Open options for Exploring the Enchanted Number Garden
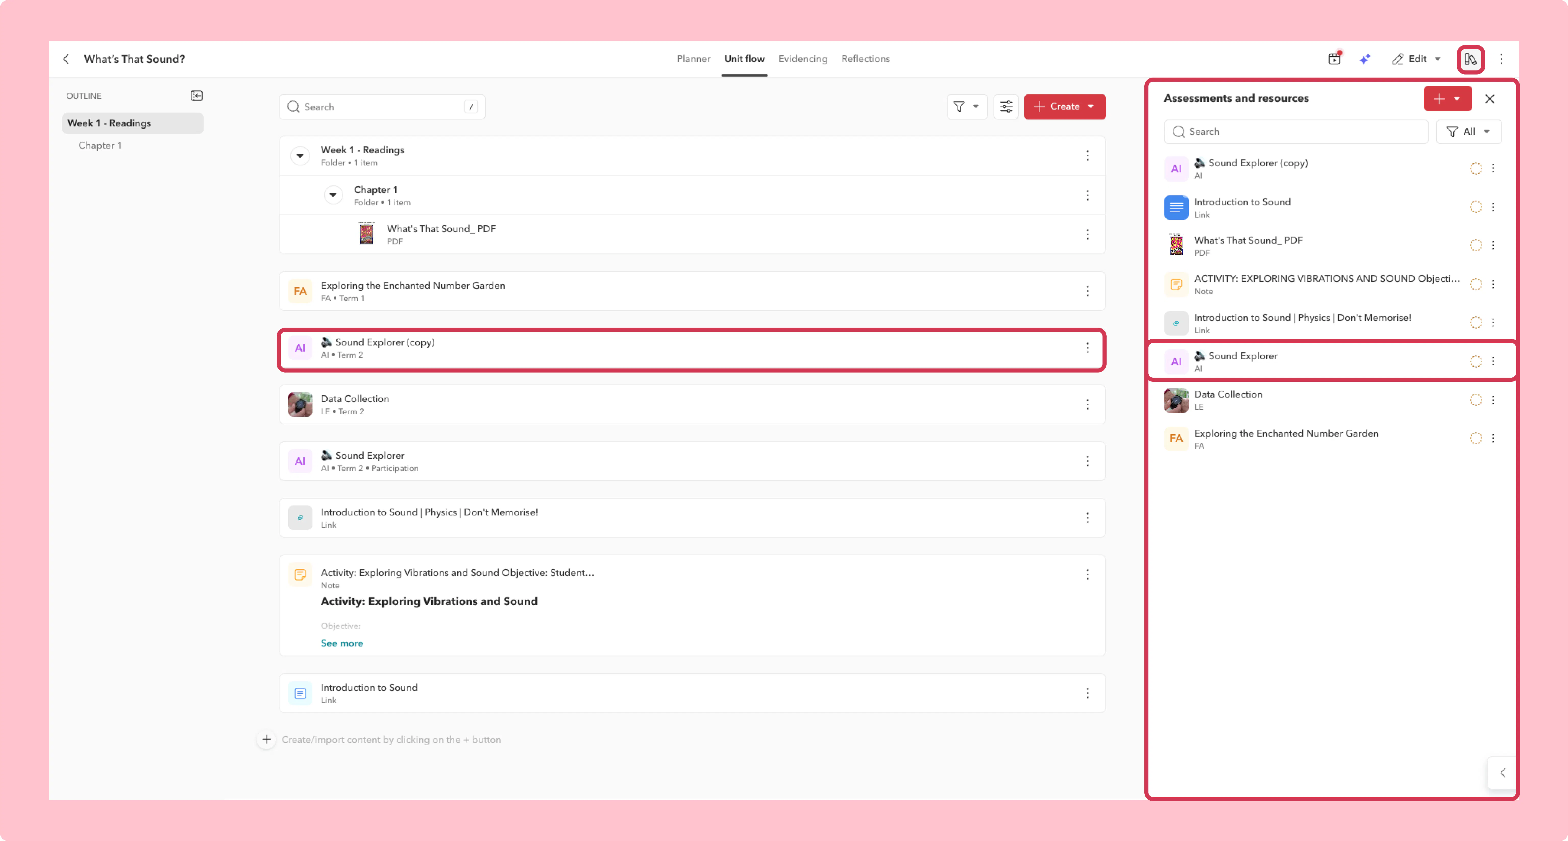1568x841 pixels. click(1087, 291)
